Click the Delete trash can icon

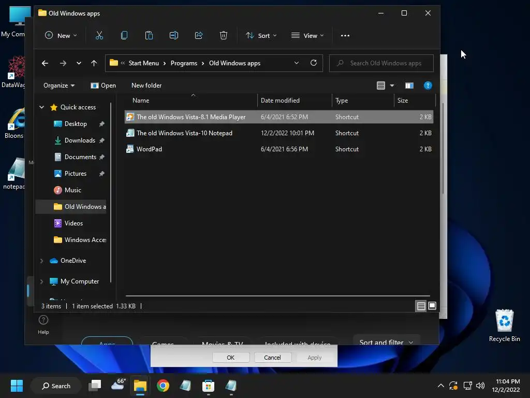coord(224,35)
